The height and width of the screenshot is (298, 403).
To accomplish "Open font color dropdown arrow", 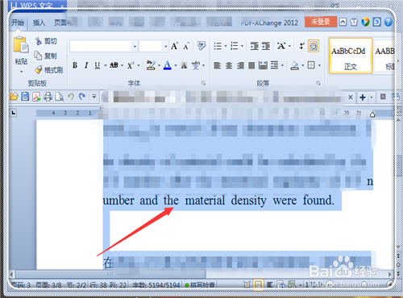I will click(176, 65).
